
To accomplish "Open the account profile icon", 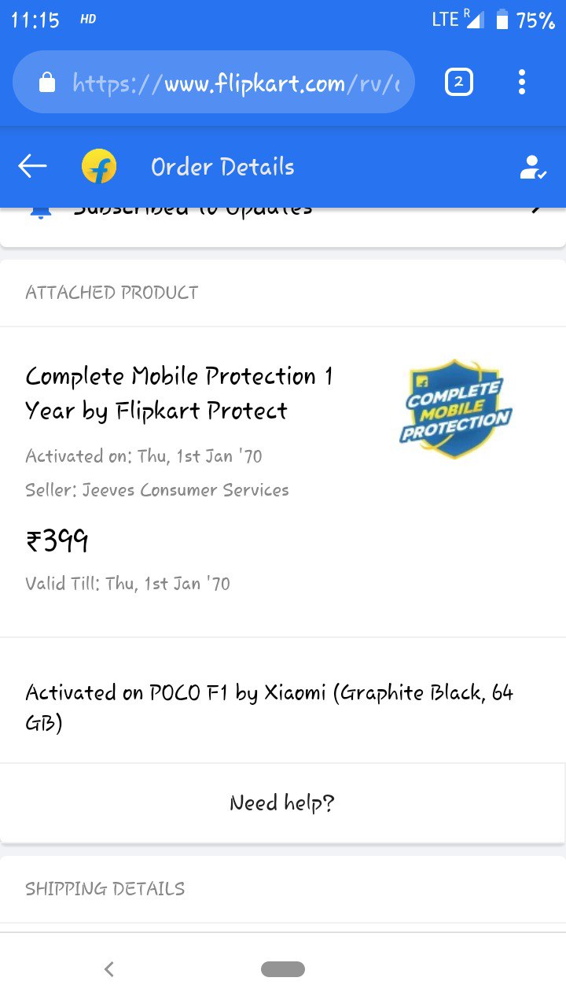I will coord(533,167).
